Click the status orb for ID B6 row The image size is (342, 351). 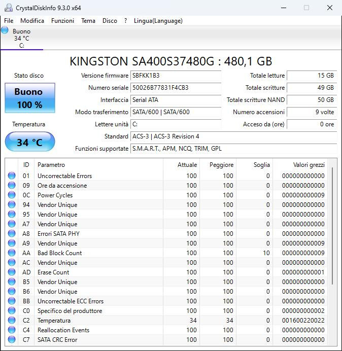[12, 291]
